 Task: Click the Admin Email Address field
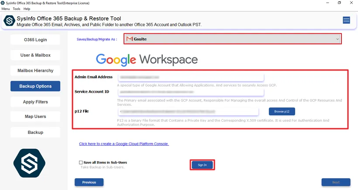[x=191, y=77]
